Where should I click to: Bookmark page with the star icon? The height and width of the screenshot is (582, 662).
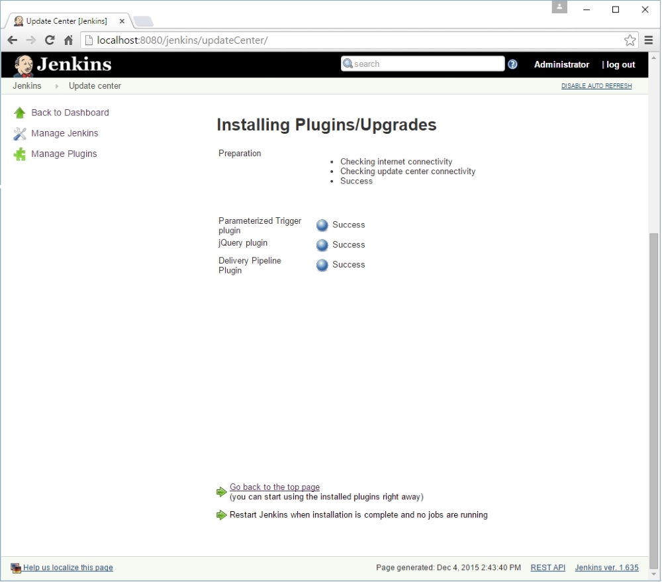pos(630,40)
